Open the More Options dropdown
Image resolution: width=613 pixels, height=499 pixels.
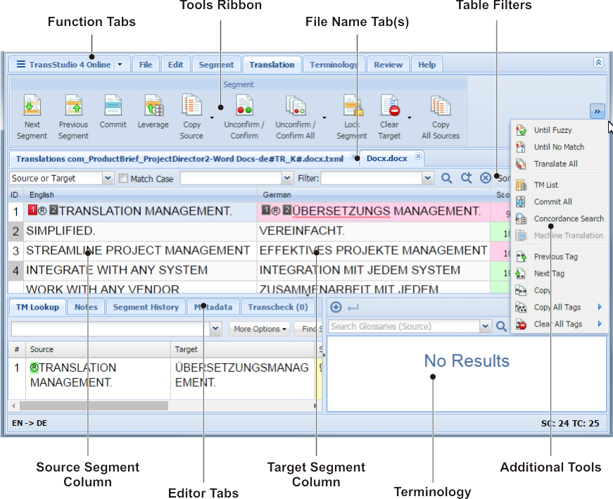pos(261,329)
